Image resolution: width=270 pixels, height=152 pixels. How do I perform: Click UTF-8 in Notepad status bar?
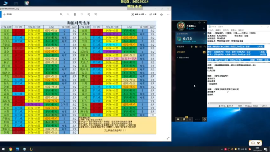[x=264, y=106]
